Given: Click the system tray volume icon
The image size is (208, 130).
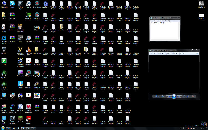Looking at the screenshot, I should [x=196, y=128].
